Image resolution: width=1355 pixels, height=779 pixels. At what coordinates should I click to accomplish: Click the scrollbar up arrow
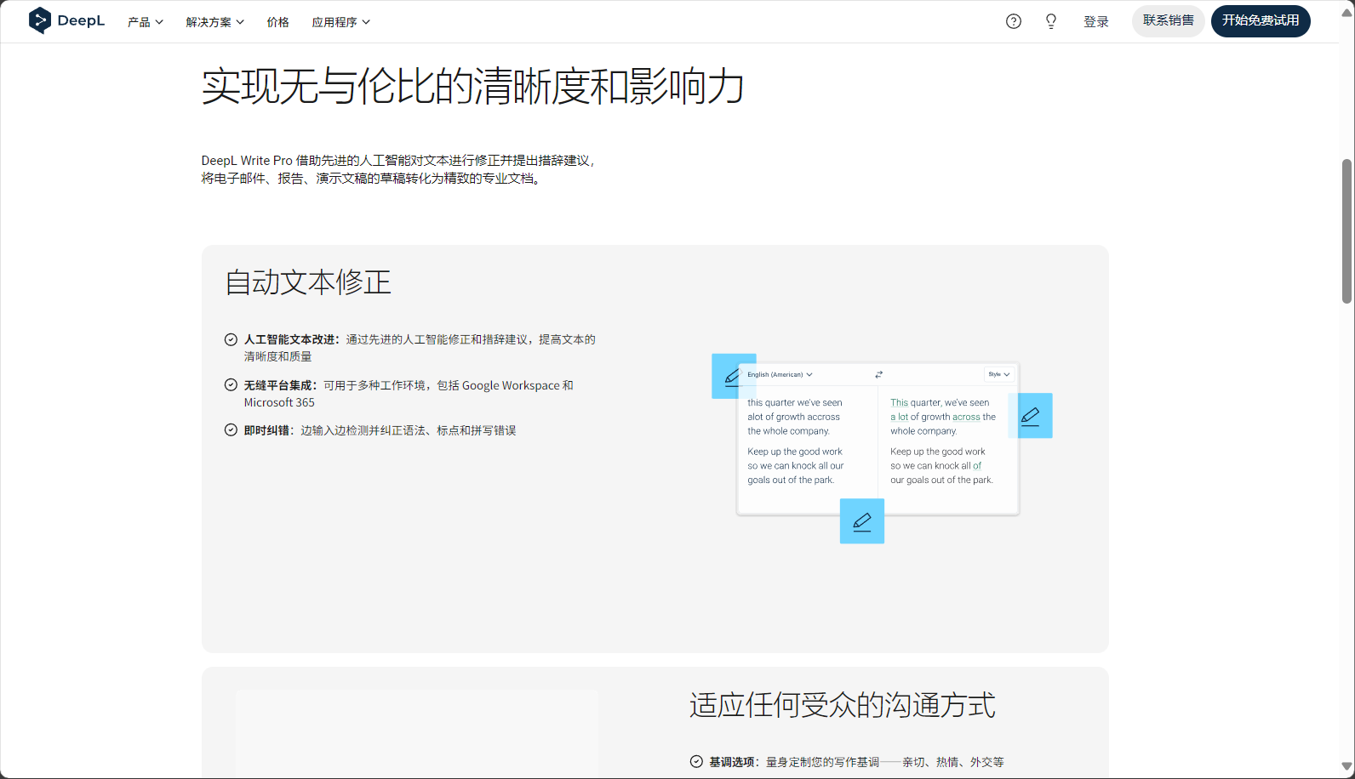pos(1347,13)
